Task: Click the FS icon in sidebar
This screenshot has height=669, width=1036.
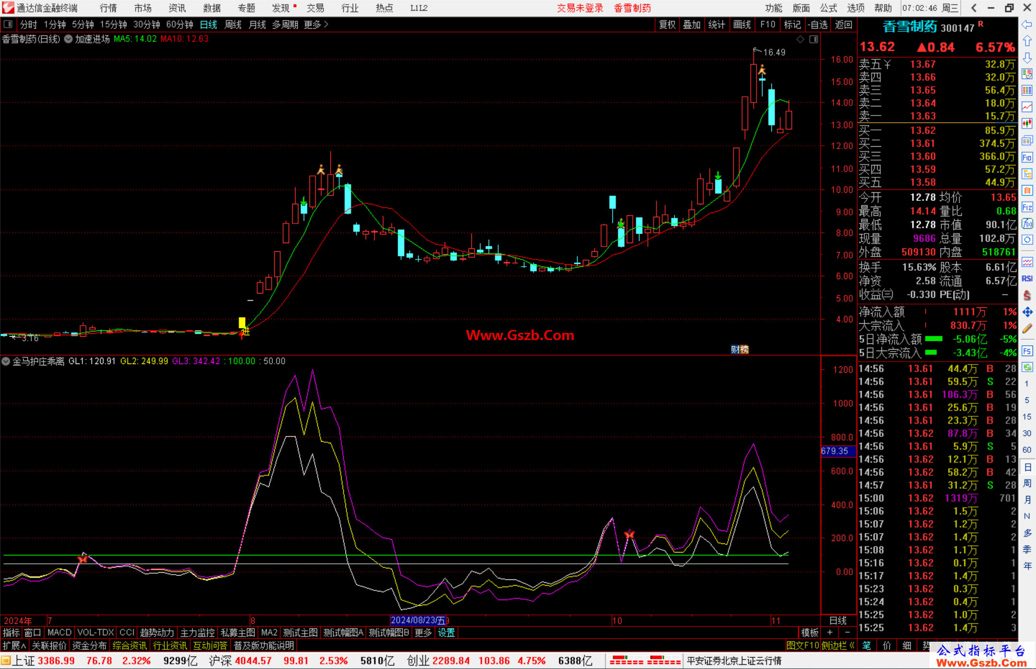Action: [x=1027, y=351]
